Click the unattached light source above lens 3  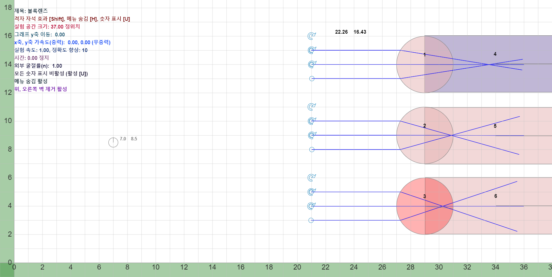coord(311,178)
